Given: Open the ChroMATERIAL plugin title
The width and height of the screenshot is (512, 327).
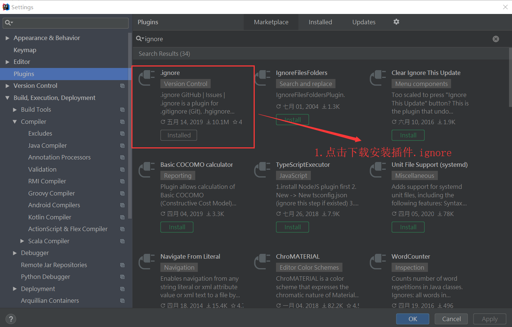Looking at the screenshot, I should click(x=298, y=256).
